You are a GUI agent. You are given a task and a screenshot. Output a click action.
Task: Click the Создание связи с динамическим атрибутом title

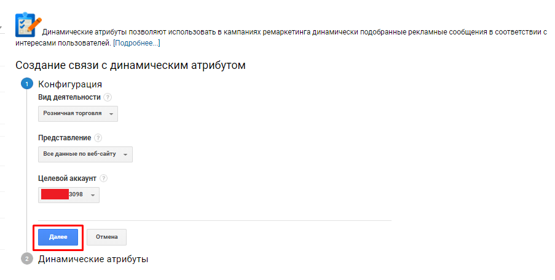(130, 65)
